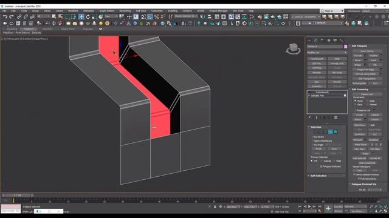389x218 pixels.
Task: Collapse the Edit Polygons rollout
Action: pyautogui.click(x=359, y=46)
